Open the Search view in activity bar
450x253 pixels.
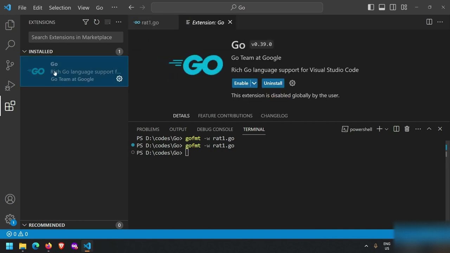tap(10, 45)
